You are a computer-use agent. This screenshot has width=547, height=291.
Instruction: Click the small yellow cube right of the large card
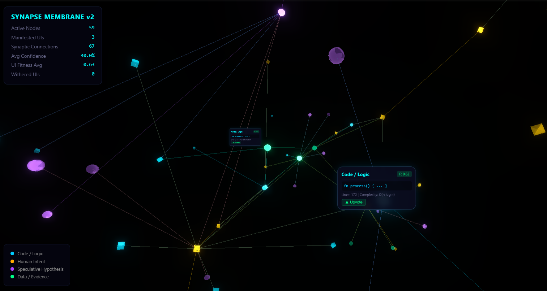coord(419,185)
